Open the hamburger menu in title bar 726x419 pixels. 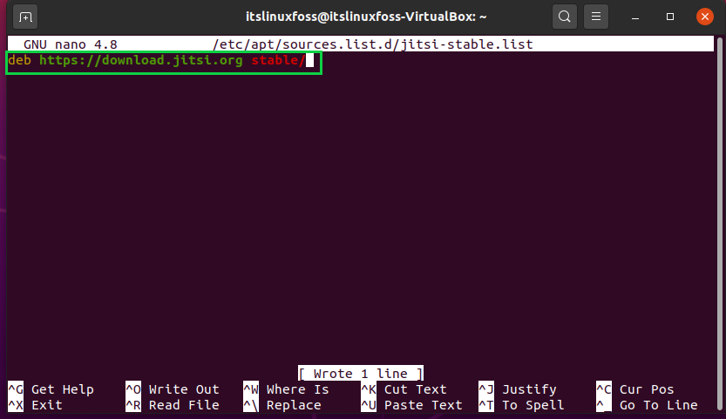[596, 17]
